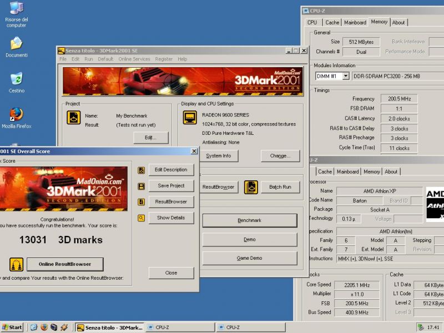Click the Online ResultBrowser button

[65, 264]
